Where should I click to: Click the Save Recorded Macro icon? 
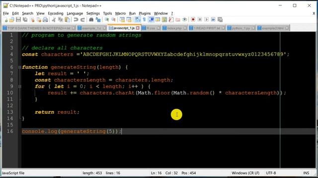[x=220, y=20]
